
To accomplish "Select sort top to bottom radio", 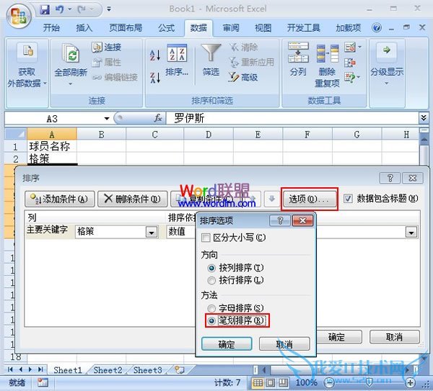I will [x=211, y=268].
